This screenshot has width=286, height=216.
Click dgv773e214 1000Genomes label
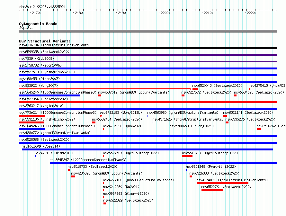(58, 113)
